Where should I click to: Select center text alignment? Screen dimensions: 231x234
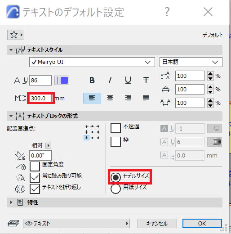click(x=110, y=98)
